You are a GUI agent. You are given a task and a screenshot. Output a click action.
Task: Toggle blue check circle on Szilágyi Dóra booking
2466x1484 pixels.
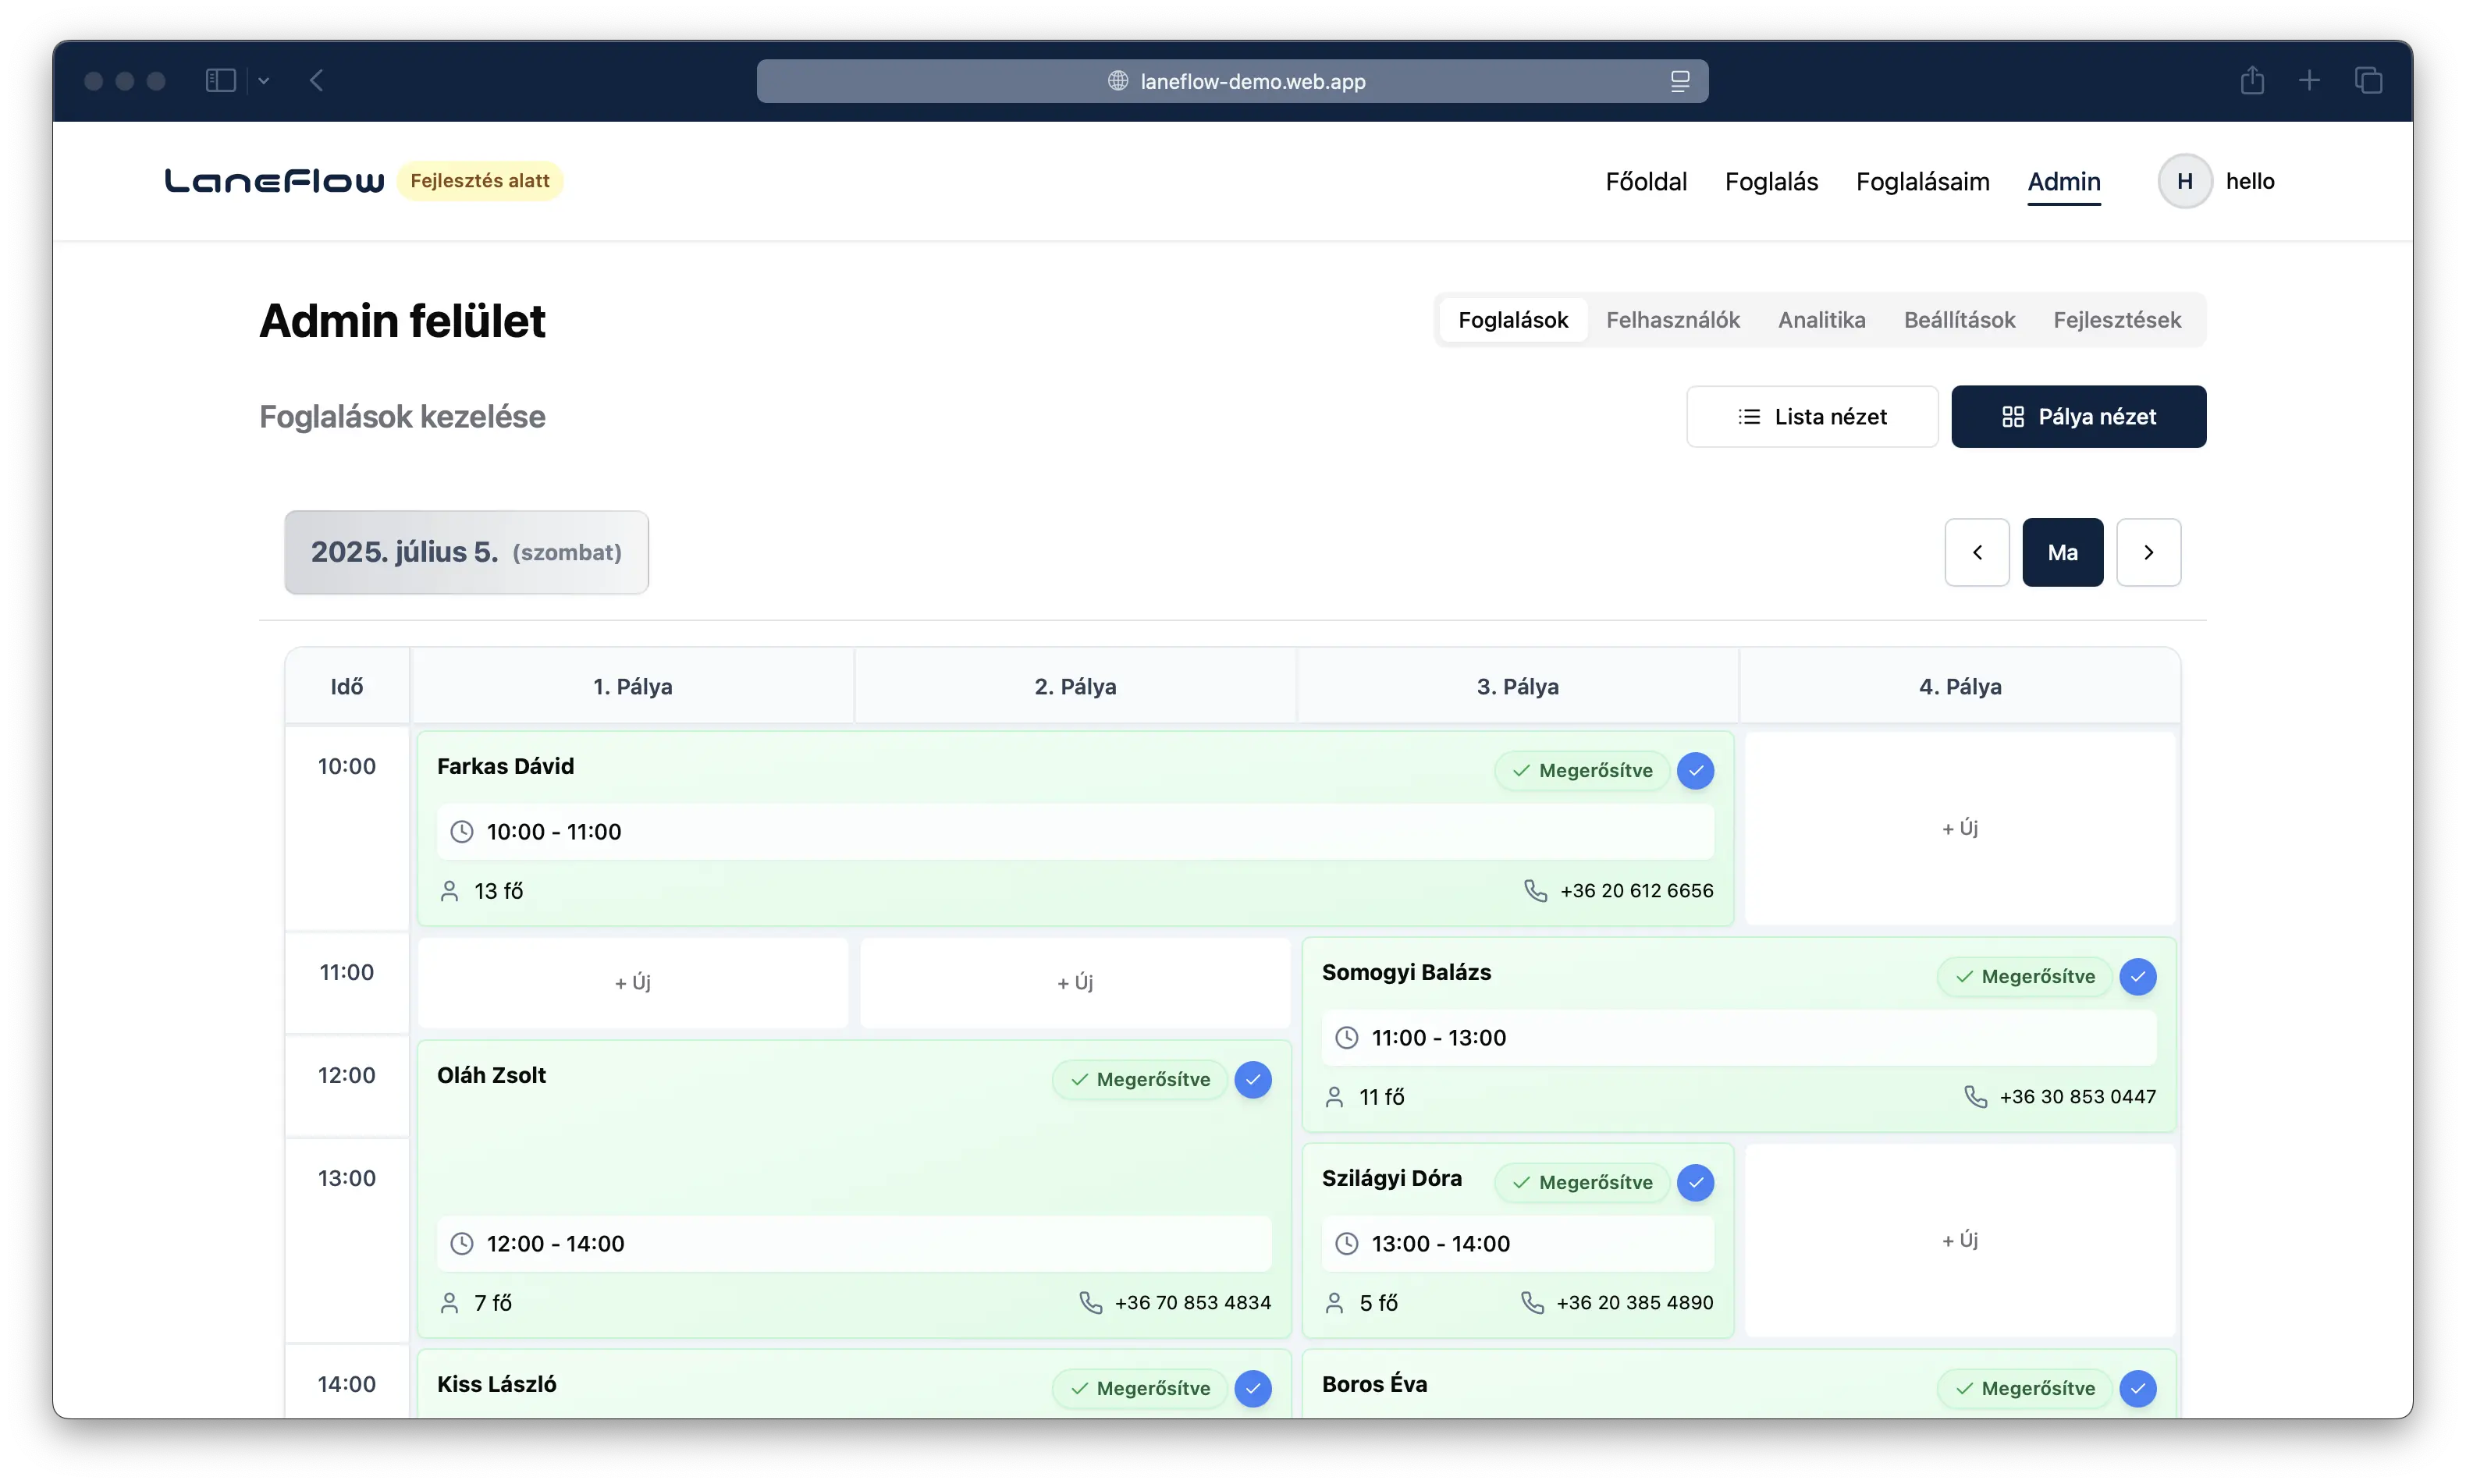(1695, 1182)
